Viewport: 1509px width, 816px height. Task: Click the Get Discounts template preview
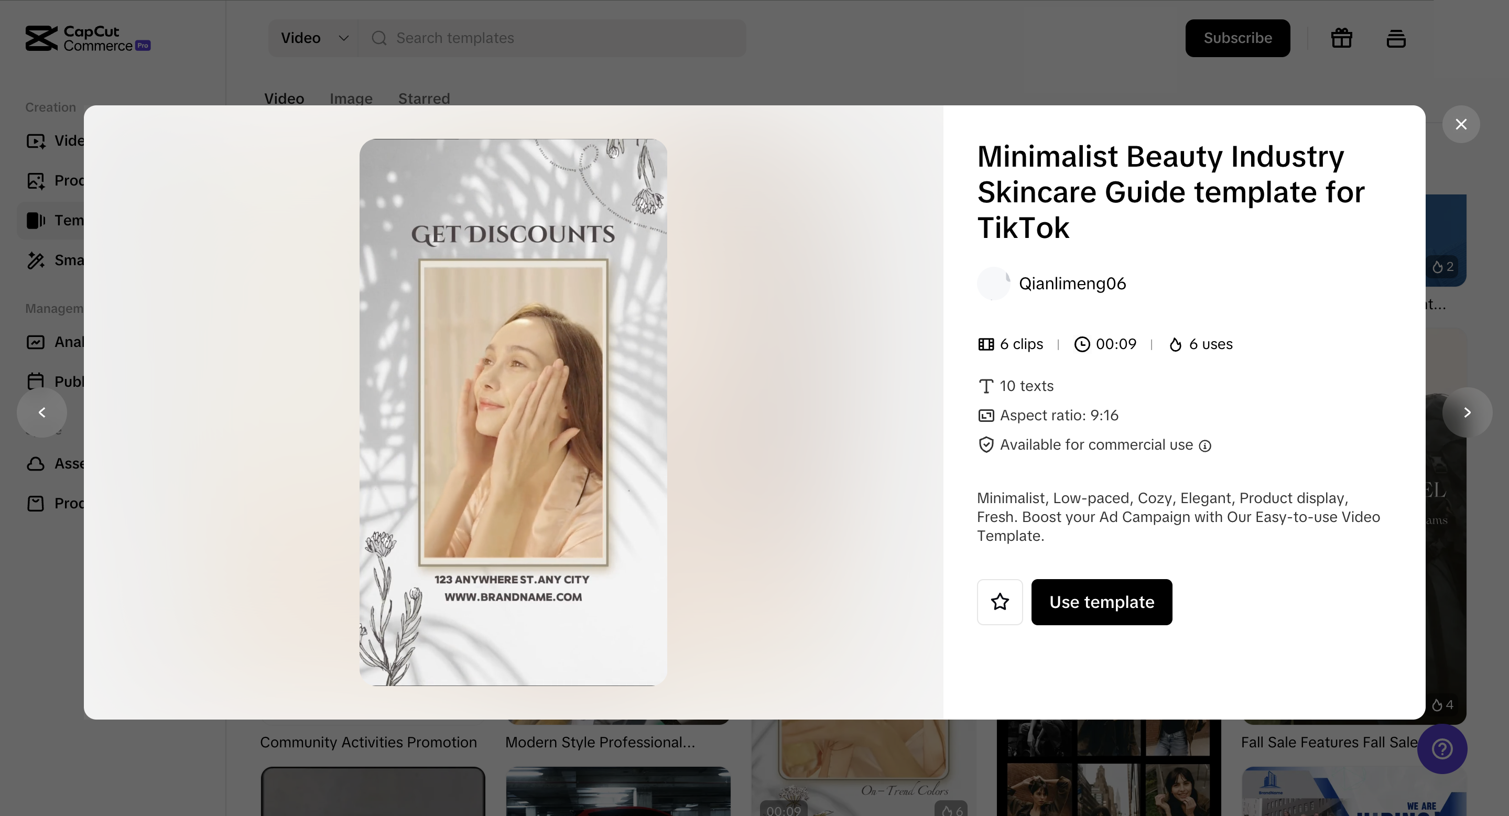coord(513,412)
